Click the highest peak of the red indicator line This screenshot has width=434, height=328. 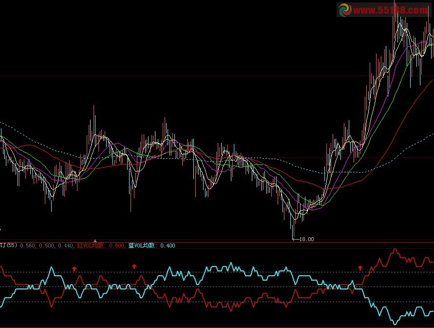(x=395, y=249)
